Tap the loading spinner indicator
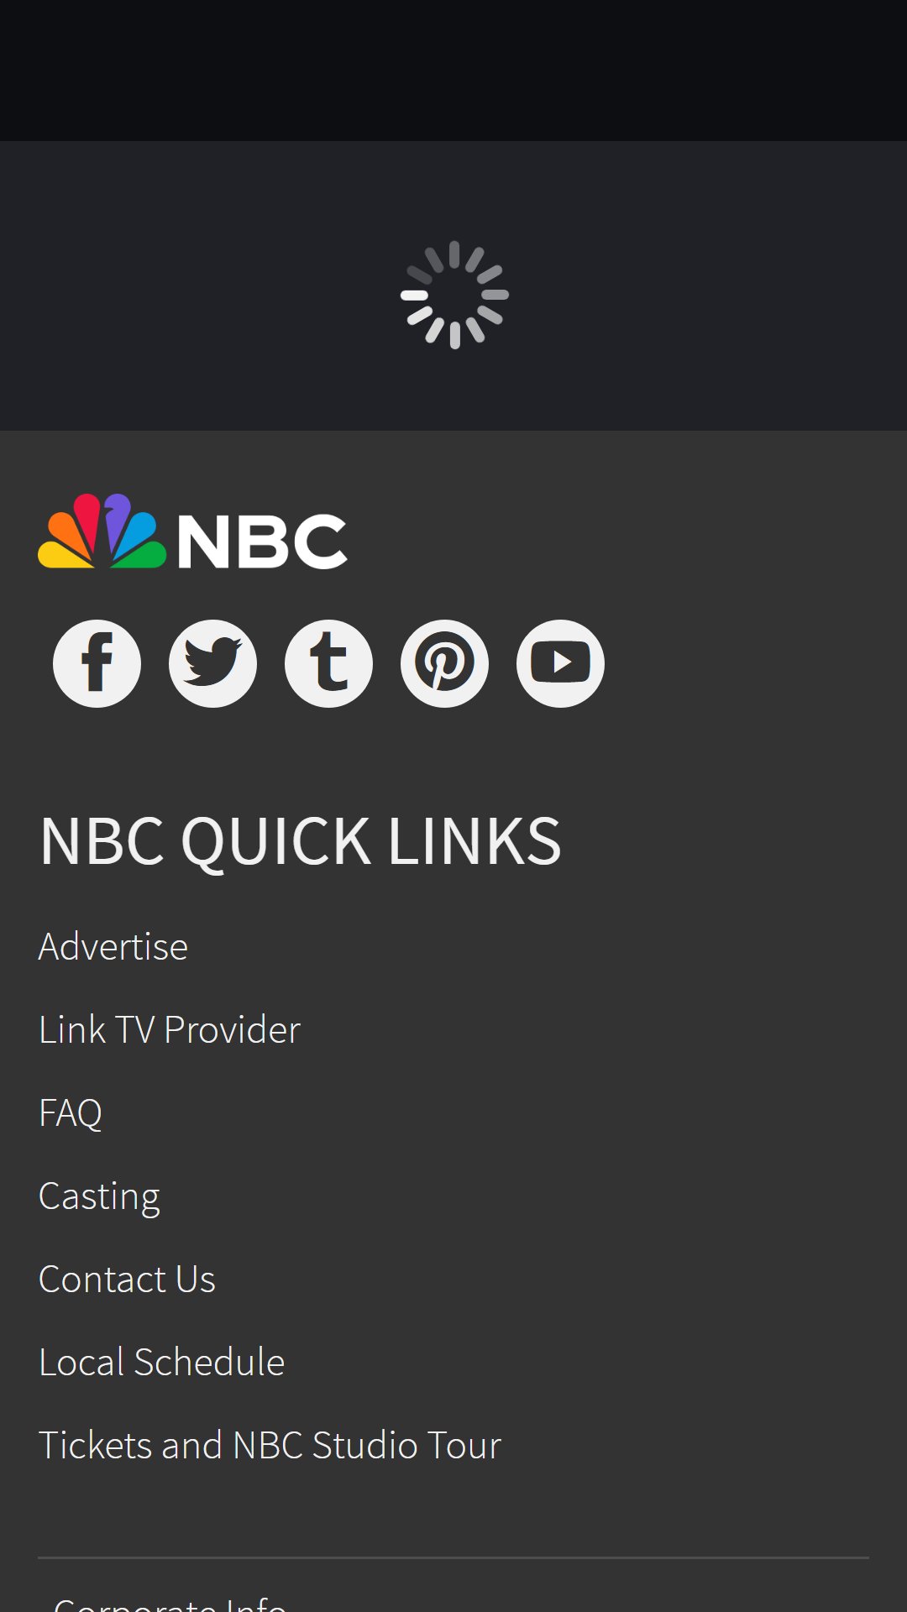907x1612 pixels. pos(454,295)
